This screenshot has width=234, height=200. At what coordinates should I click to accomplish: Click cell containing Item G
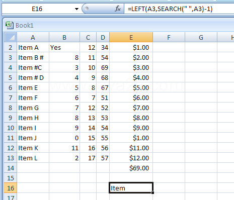click(x=33, y=108)
